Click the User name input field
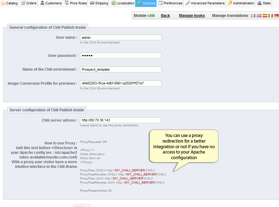Image resolution: width=279 pixels, height=207 pixels. tap(121, 38)
